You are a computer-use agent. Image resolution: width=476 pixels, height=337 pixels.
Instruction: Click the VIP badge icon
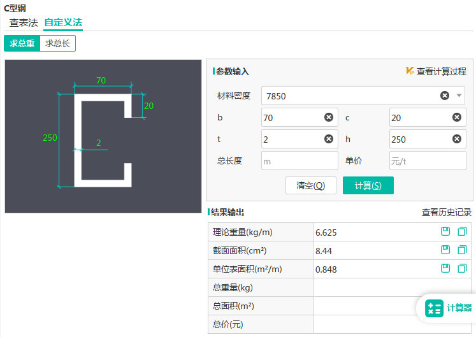[410, 71]
